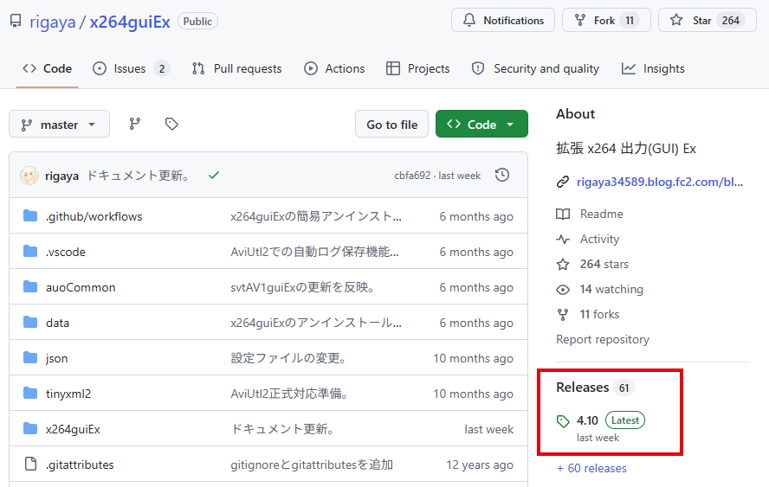The image size is (769, 487).
Task: Open the Issues tab
Action: (x=131, y=68)
